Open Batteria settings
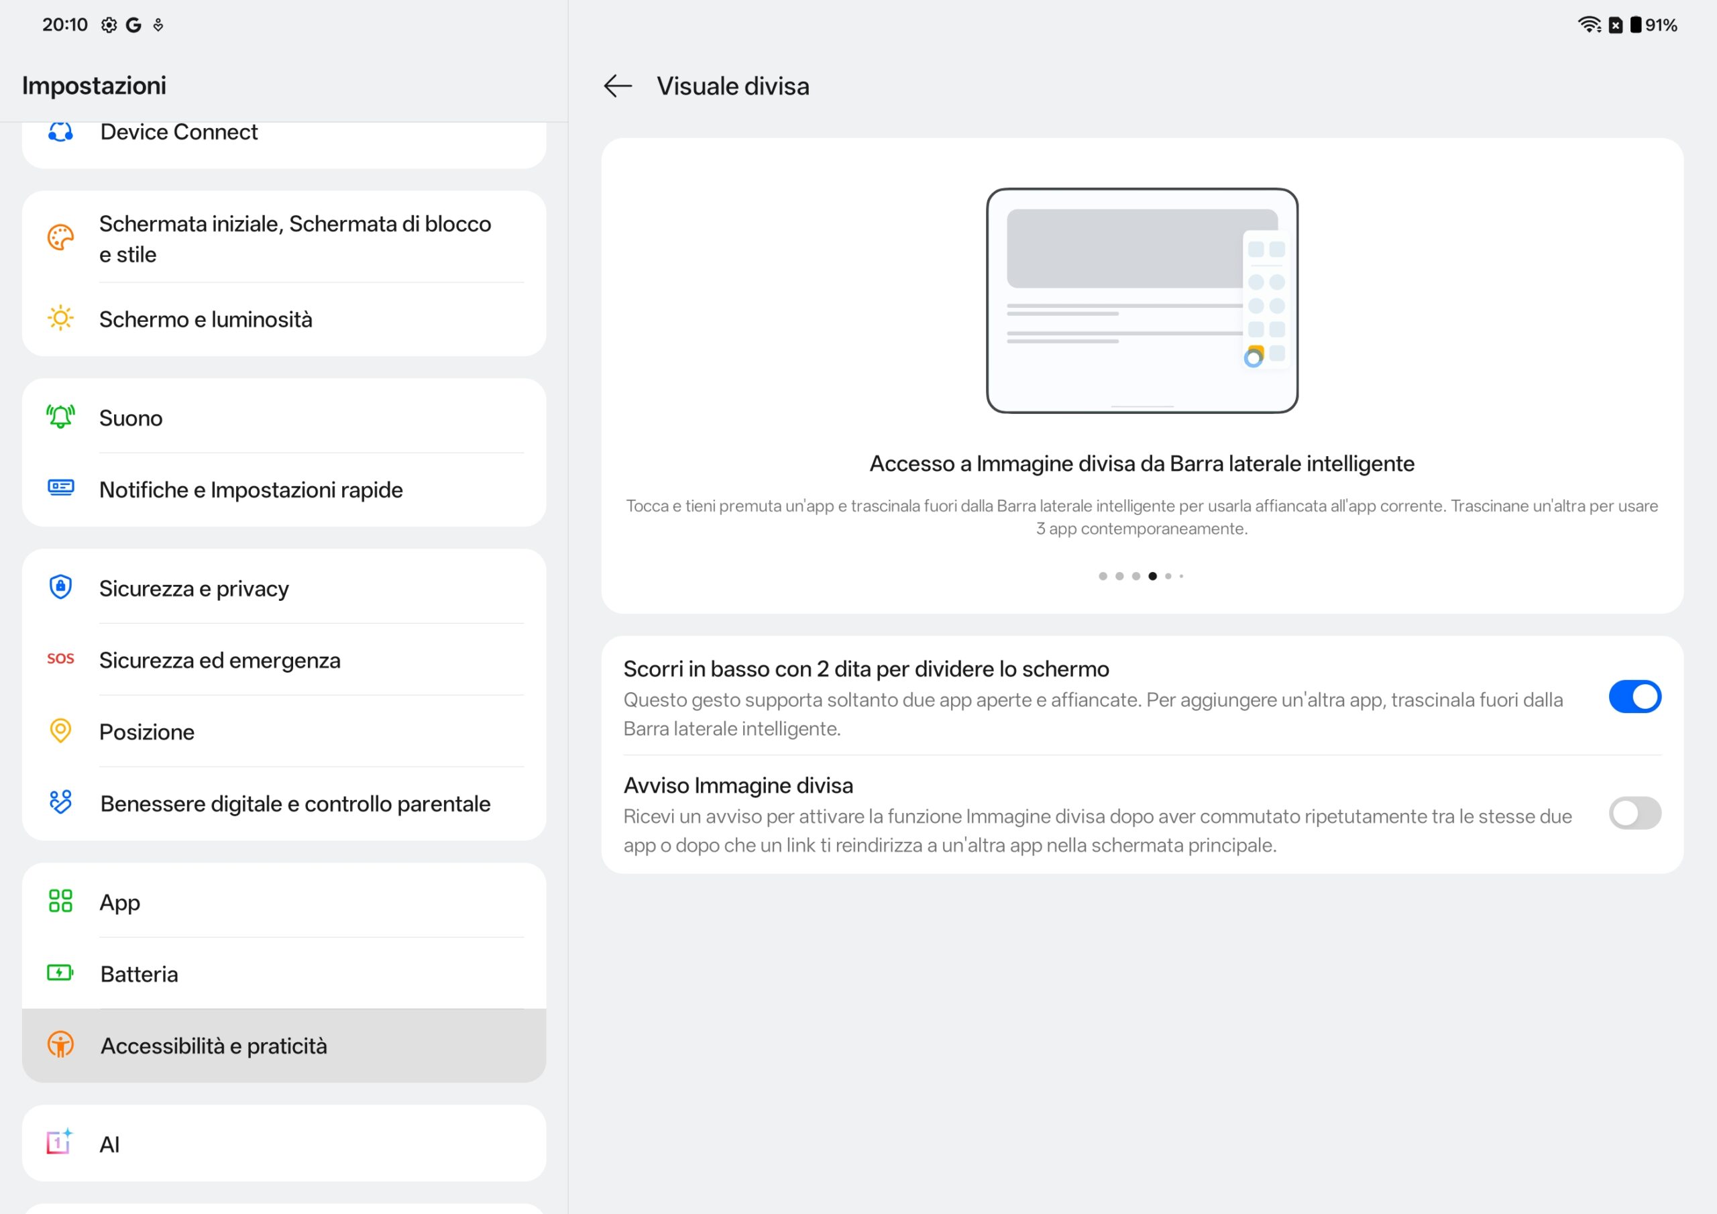The image size is (1717, 1214). [139, 974]
